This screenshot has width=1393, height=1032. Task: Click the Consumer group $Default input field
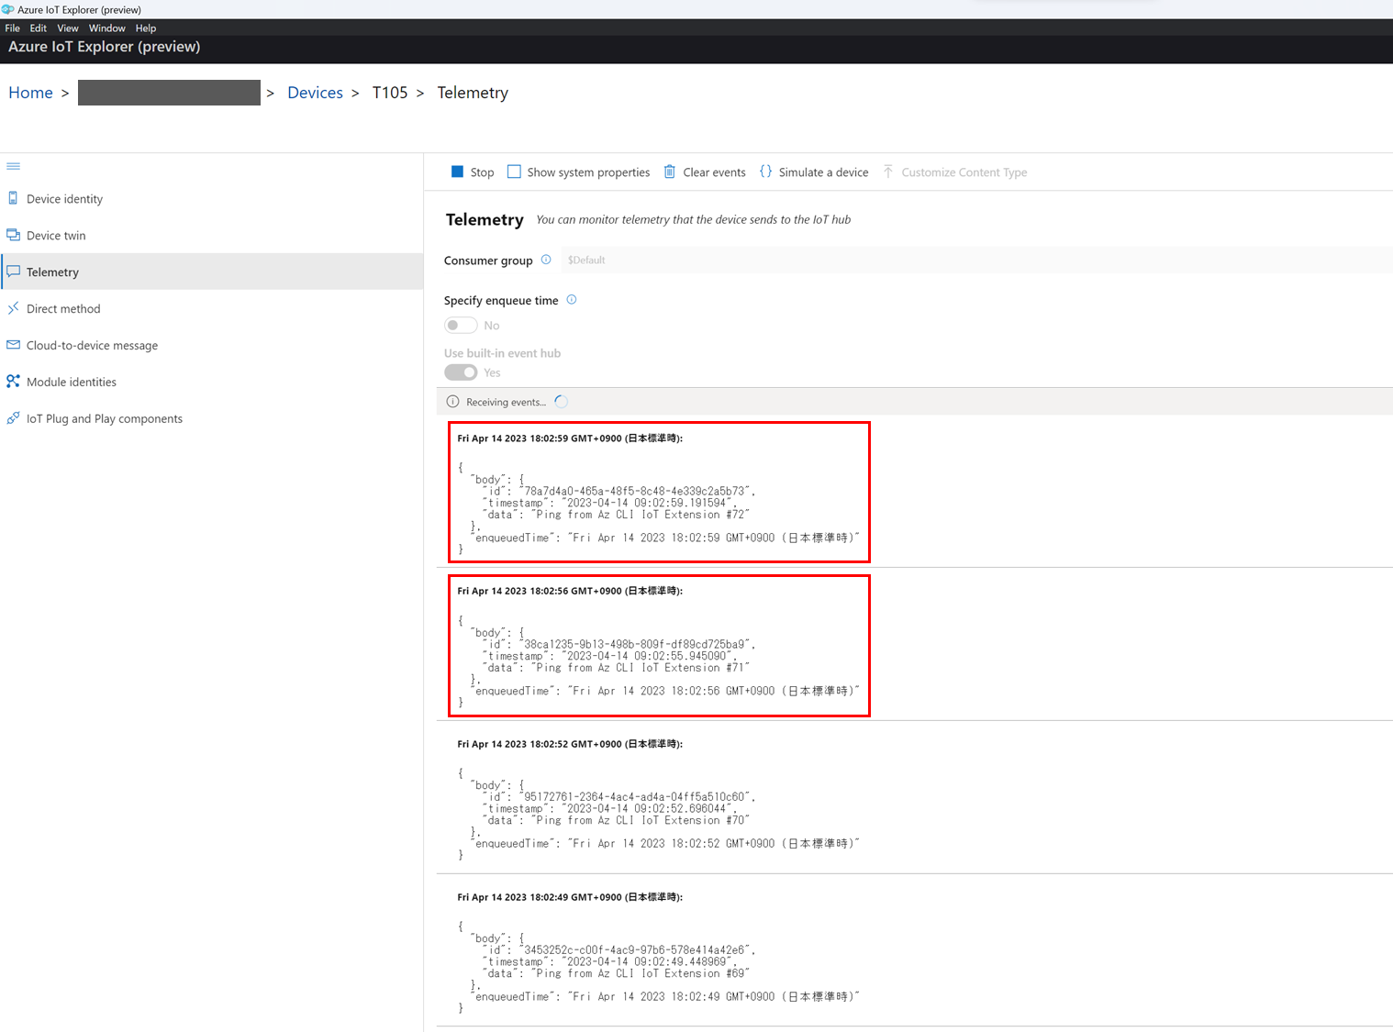pos(975,260)
